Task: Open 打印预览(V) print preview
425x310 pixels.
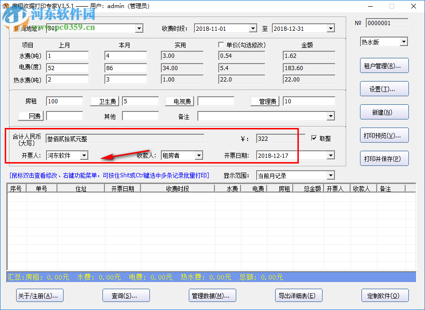Action: point(385,135)
